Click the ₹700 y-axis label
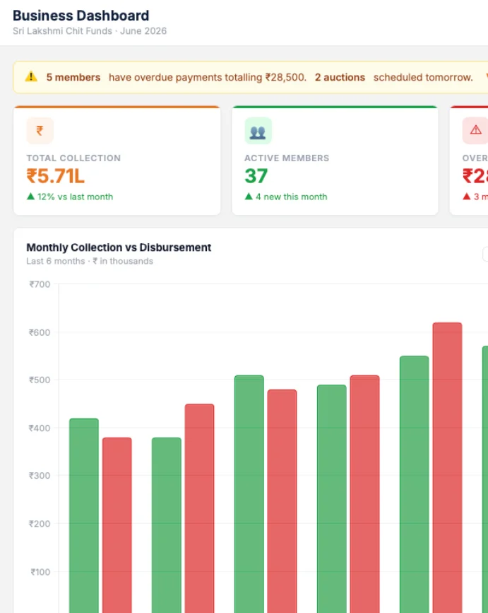488x613 pixels. (40, 284)
